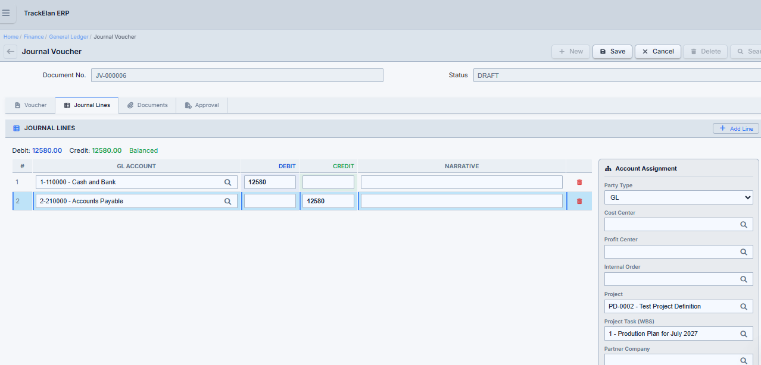
Task: Cancel the journal voucher edit
Action: point(657,52)
